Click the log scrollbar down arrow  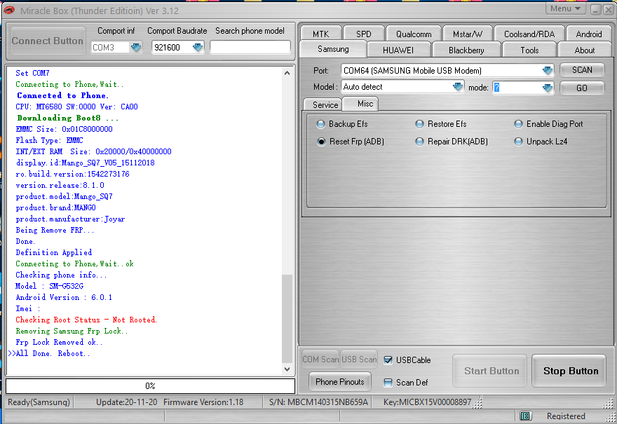[287, 369]
